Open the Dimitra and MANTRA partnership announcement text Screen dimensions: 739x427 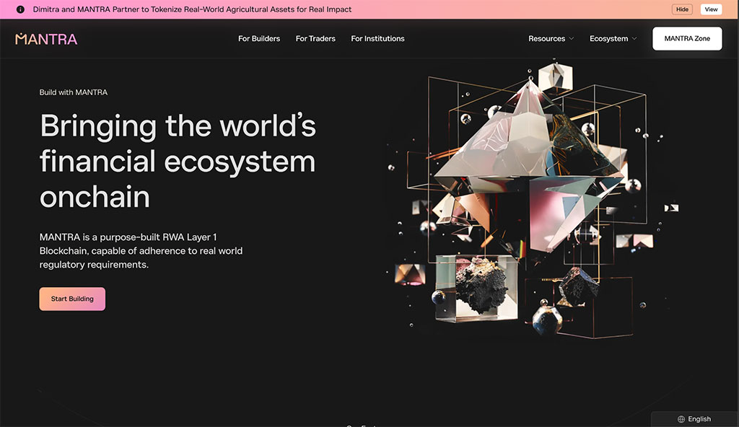tap(192, 9)
